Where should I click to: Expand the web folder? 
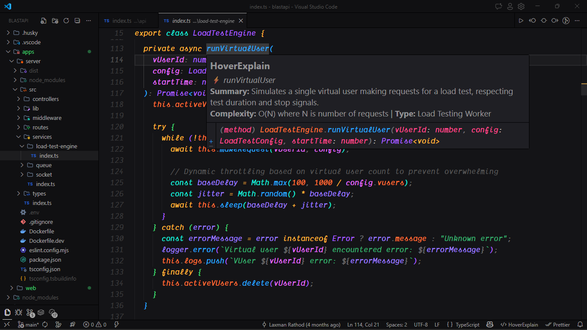(31, 288)
